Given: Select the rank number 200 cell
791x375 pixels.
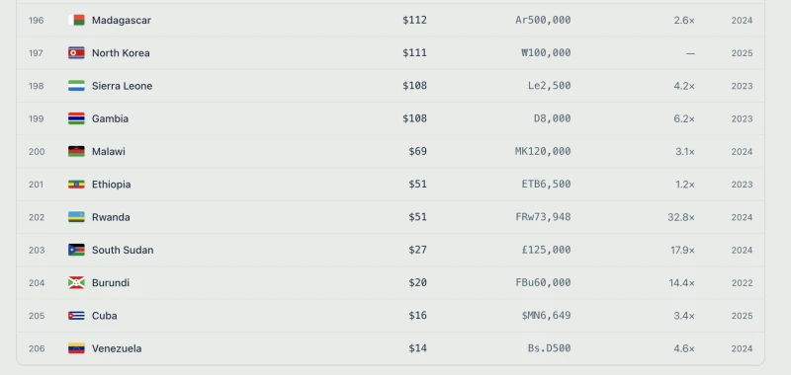Looking at the screenshot, I should [x=37, y=152].
